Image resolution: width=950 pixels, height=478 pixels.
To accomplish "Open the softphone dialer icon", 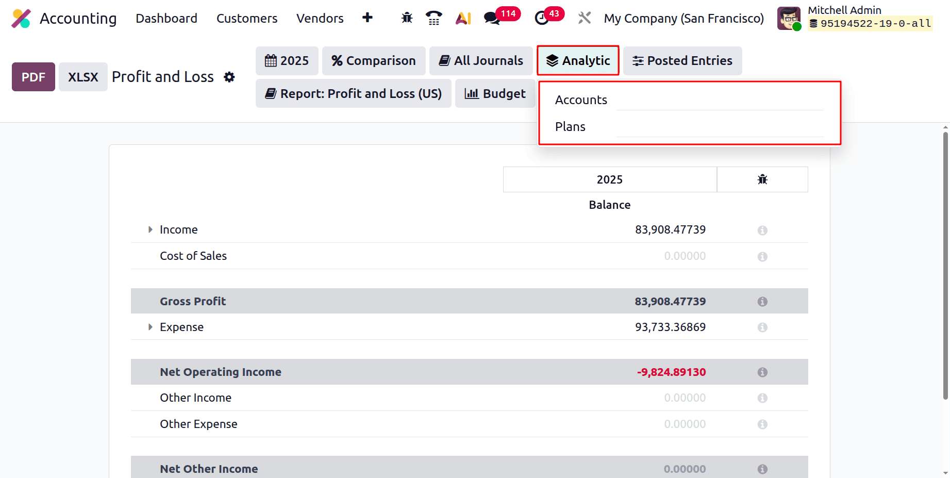I will tap(434, 18).
